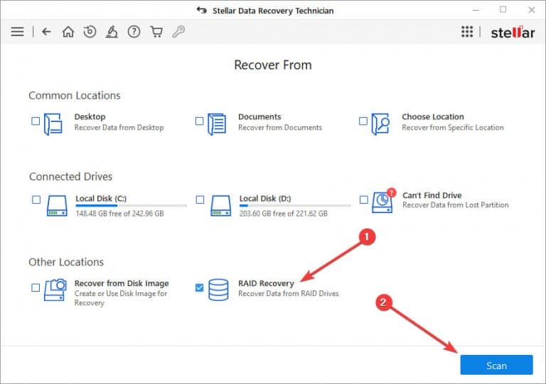Screen dimensions: 546x384
Task: Open the hamburger menu
Action: click(17, 32)
